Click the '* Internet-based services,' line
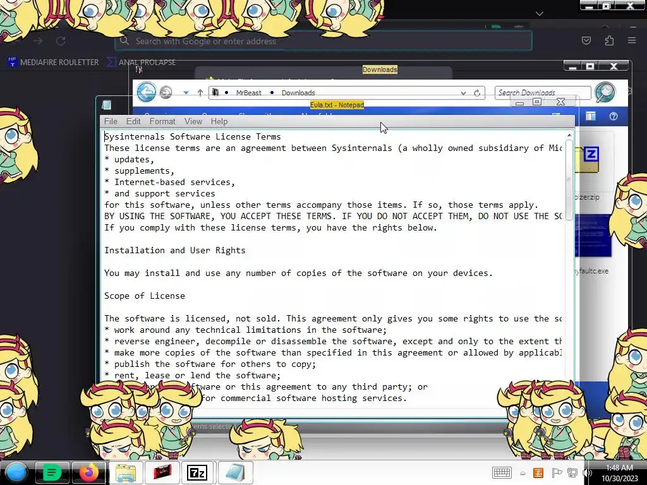The width and height of the screenshot is (647, 485). click(x=169, y=183)
